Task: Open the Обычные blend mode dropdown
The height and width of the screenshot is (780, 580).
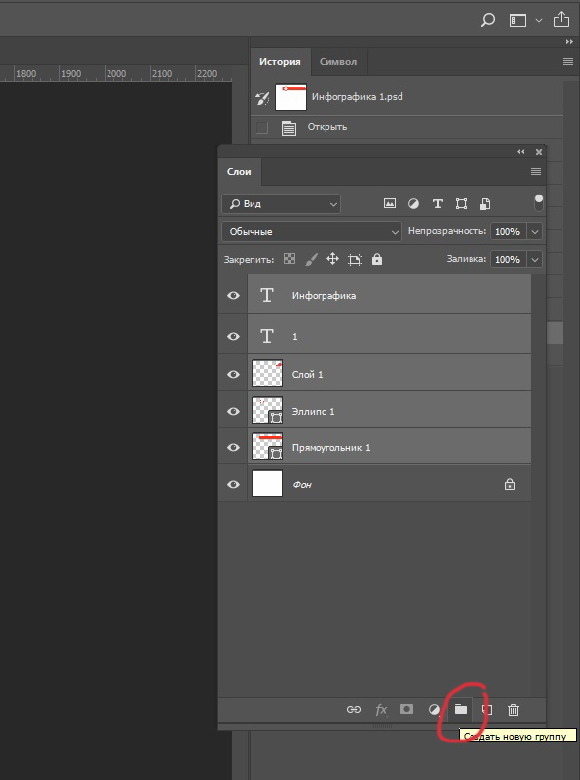Action: [312, 231]
